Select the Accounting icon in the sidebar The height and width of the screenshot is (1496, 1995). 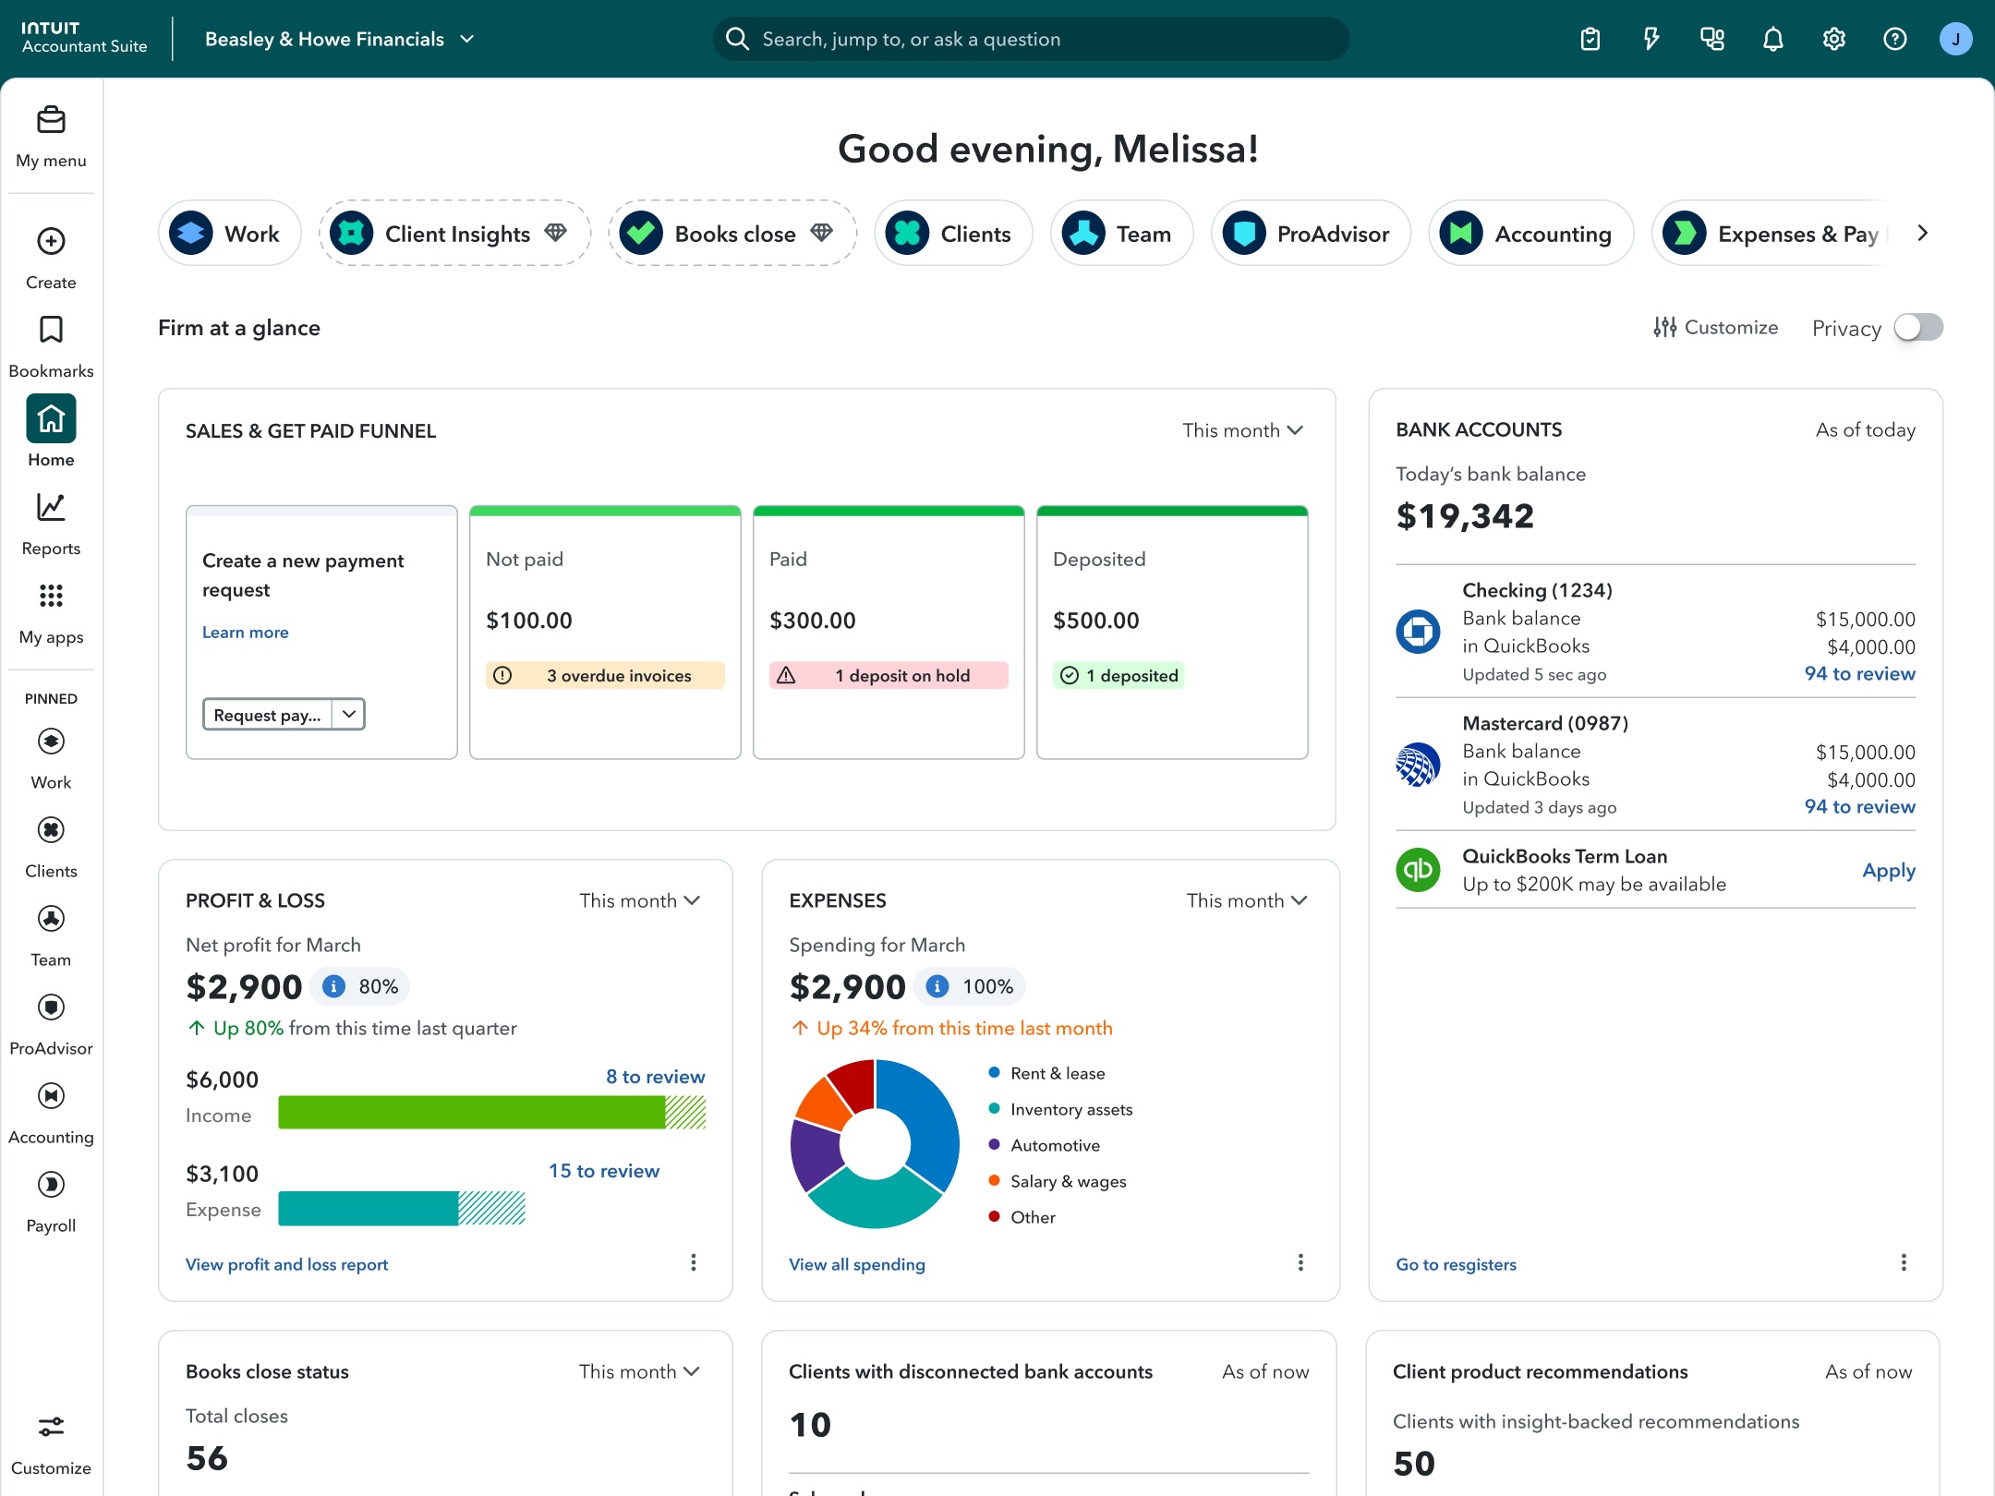pyautogui.click(x=50, y=1095)
